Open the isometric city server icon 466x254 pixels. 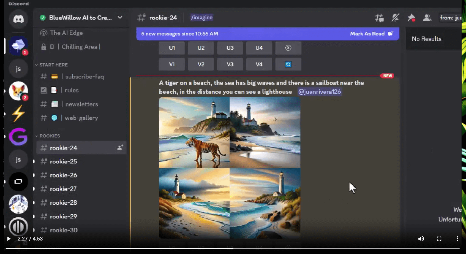pyautogui.click(x=18, y=204)
